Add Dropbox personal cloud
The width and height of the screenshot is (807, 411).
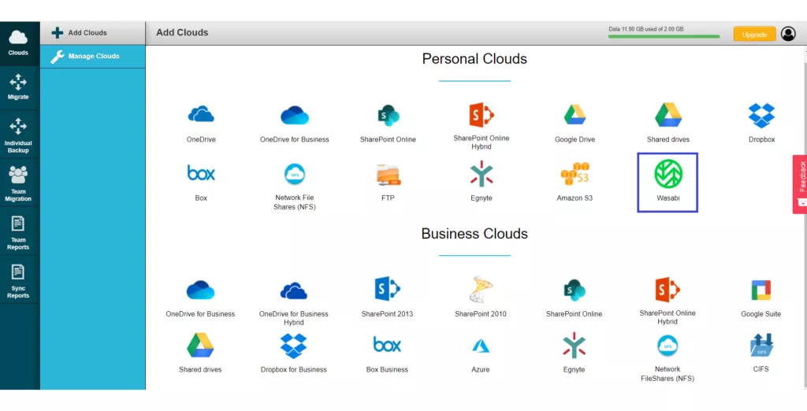tap(762, 123)
